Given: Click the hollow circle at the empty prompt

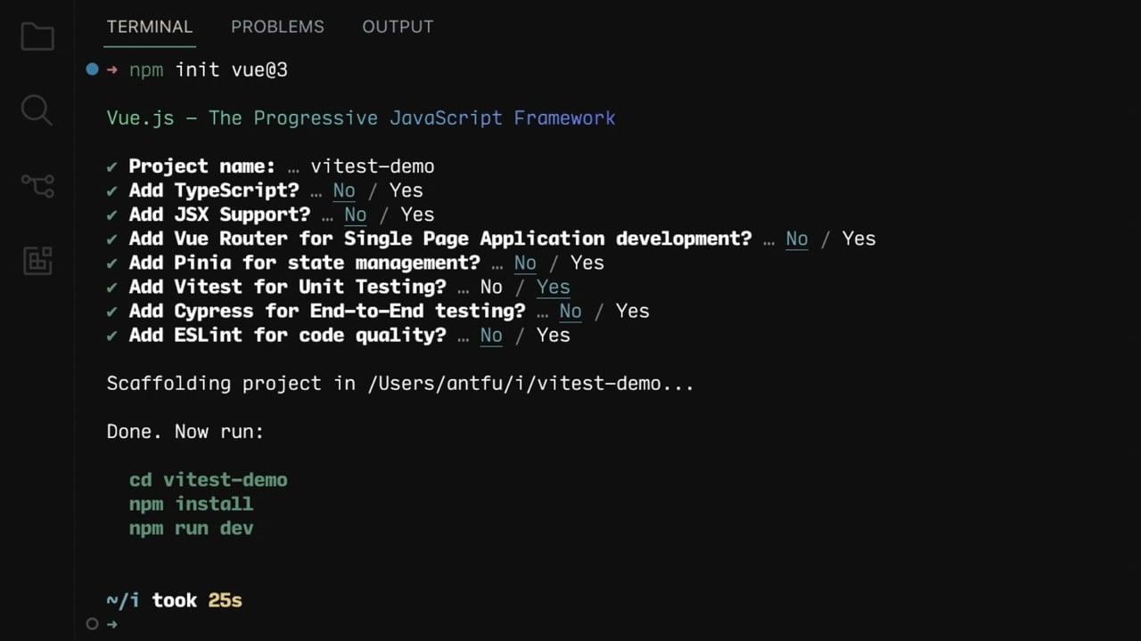Looking at the screenshot, I should 92,624.
